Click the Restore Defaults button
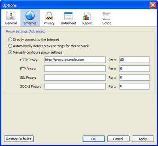This screenshot has height=146, width=158. pos(19,139)
